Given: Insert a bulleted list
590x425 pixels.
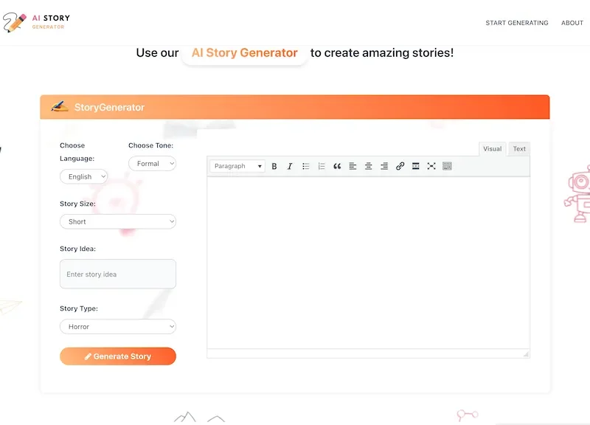Looking at the screenshot, I should pos(305,166).
